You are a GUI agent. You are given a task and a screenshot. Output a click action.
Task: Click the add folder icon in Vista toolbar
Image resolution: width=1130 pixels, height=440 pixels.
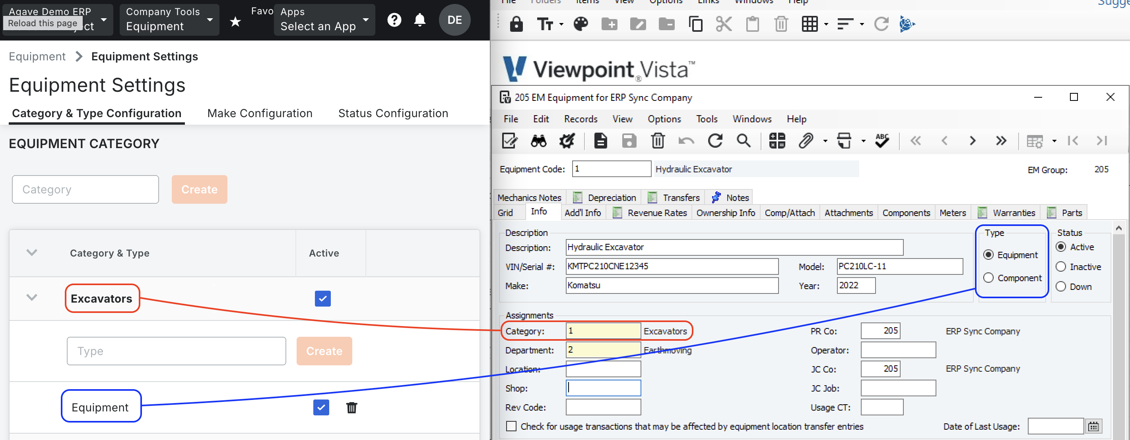[609, 24]
